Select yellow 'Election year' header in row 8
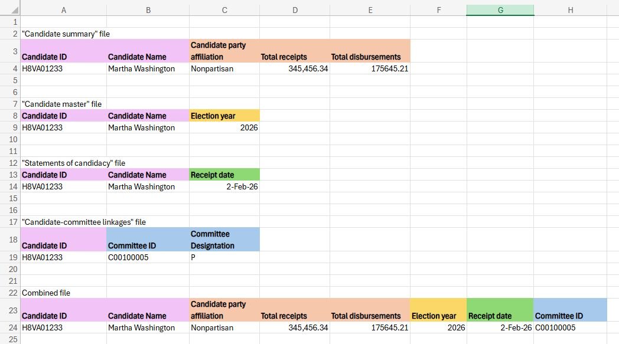619x344 pixels. point(224,116)
